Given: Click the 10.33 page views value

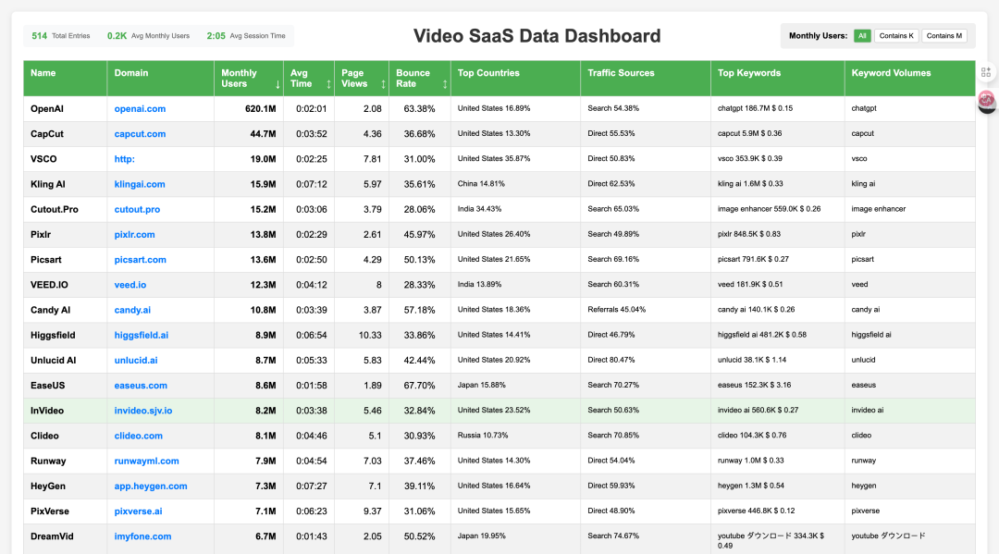Looking at the screenshot, I should tap(370, 335).
